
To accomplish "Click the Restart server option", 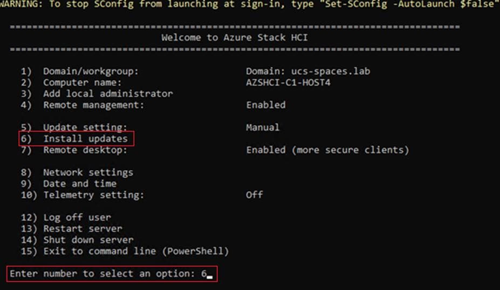I will pyautogui.click(x=71, y=229).
